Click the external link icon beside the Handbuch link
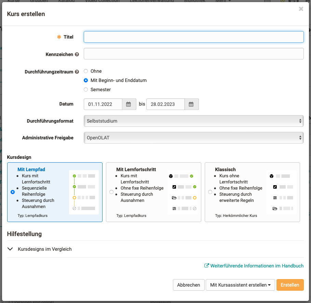311x303 pixels. [x=206, y=265]
